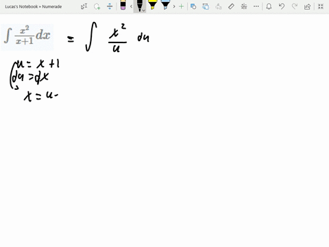This screenshot has width=329, height=247.
Task: Undo the last ink stroke
Action: click(282, 6)
